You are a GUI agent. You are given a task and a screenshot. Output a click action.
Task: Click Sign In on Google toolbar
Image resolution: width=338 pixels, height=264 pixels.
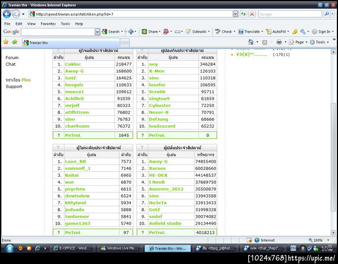[x=321, y=32]
